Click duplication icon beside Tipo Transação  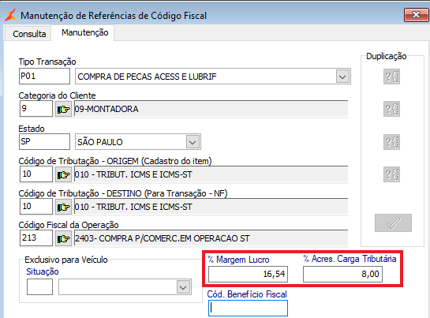(391, 77)
